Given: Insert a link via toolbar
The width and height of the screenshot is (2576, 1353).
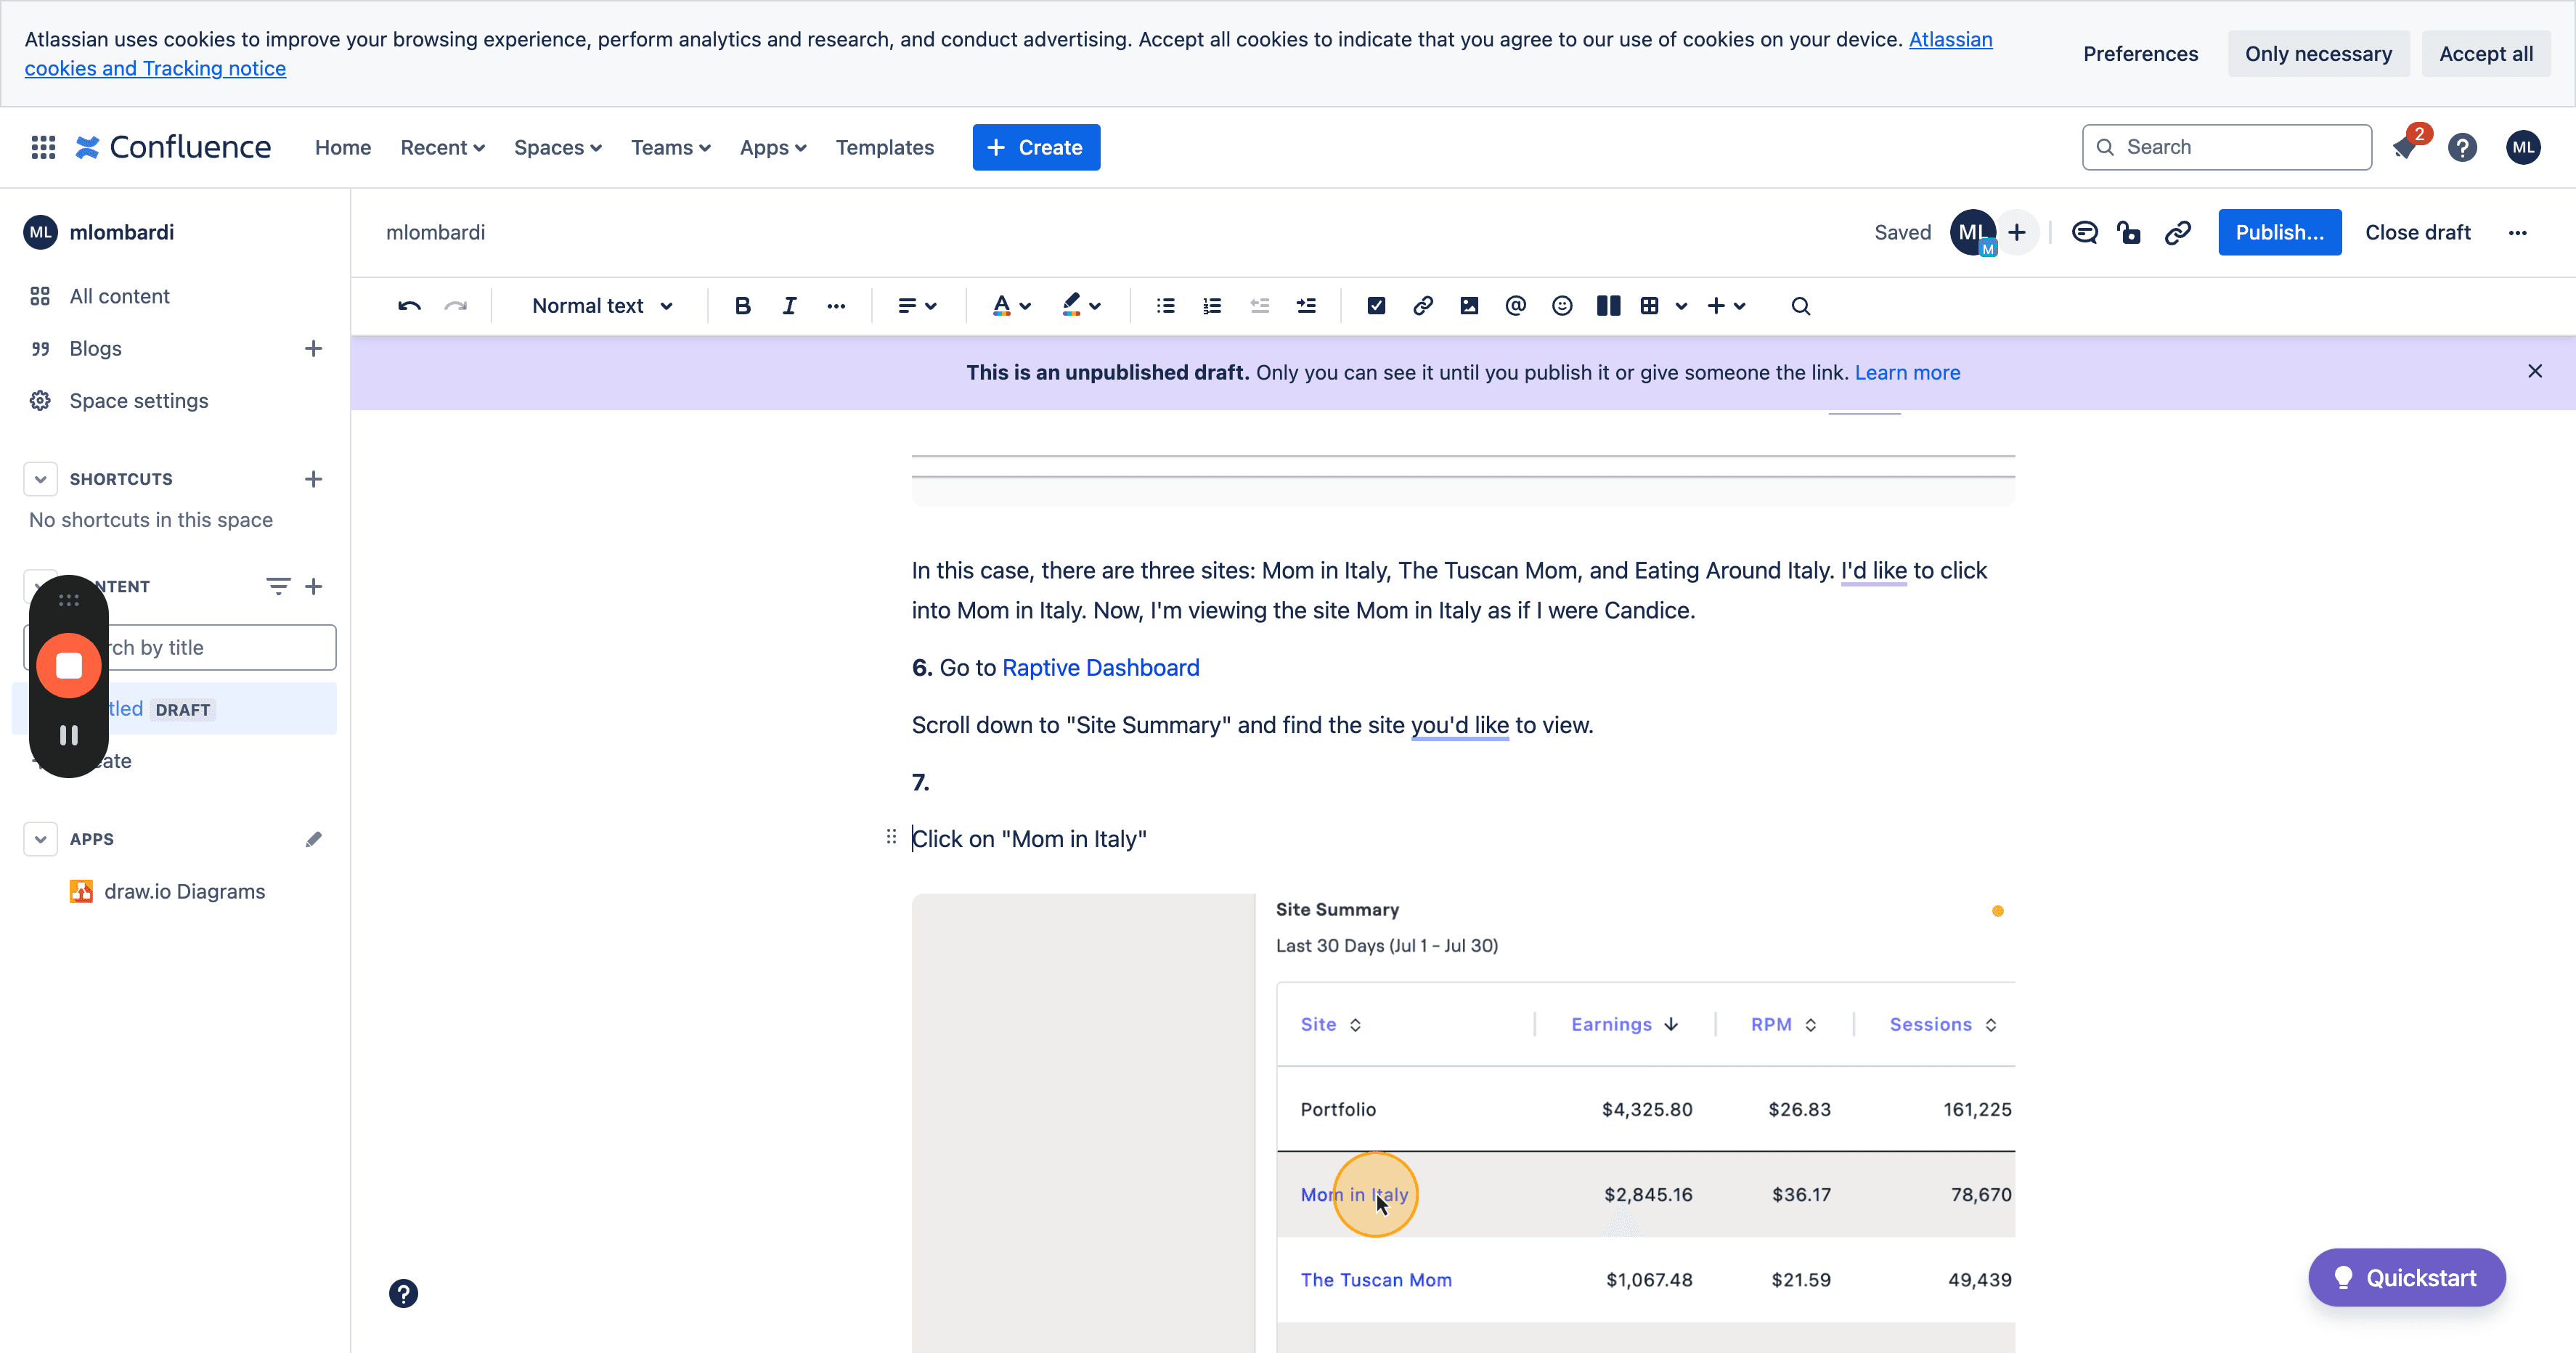Looking at the screenshot, I should [x=1422, y=306].
